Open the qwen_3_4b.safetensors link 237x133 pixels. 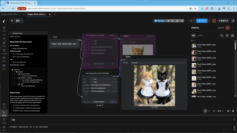[20, 48]
